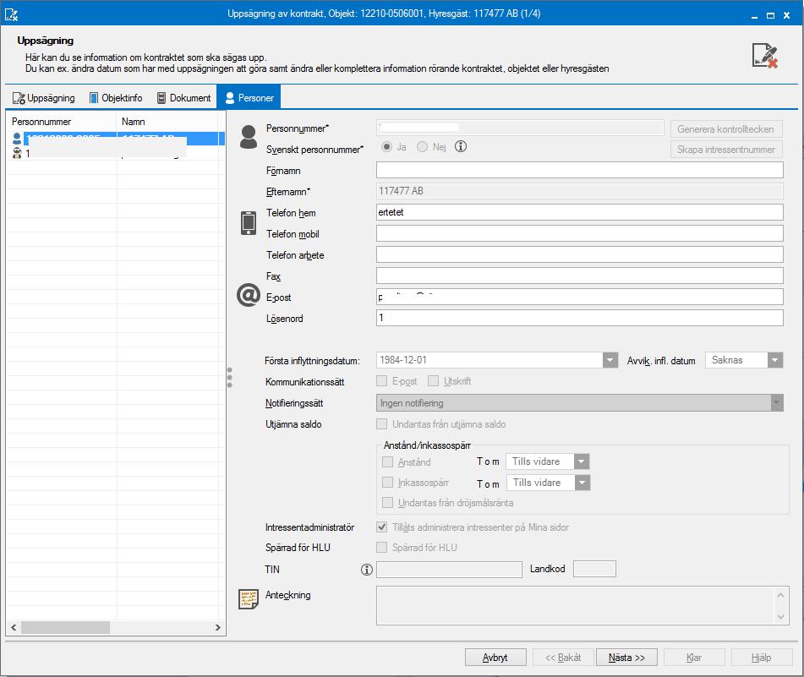Switch to Uppsägning tab
The width and height of the screenshot is (804, 677).
tap(44, 98)
